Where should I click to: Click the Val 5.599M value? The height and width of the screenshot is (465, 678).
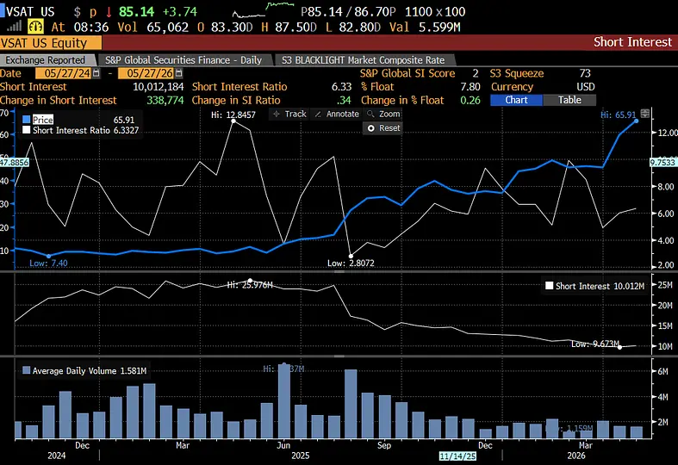(439, 28)
